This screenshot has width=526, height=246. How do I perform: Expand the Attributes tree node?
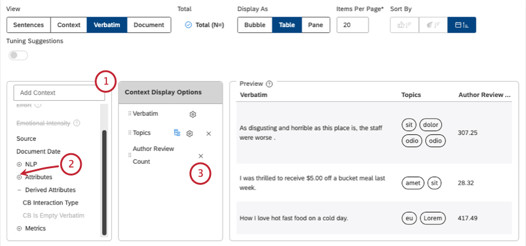click(x=19, y=177)
